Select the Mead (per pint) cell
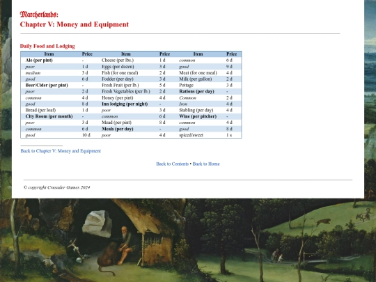This screenshot has height=282, width=376. pyautogui.click(x=116, y=123)
